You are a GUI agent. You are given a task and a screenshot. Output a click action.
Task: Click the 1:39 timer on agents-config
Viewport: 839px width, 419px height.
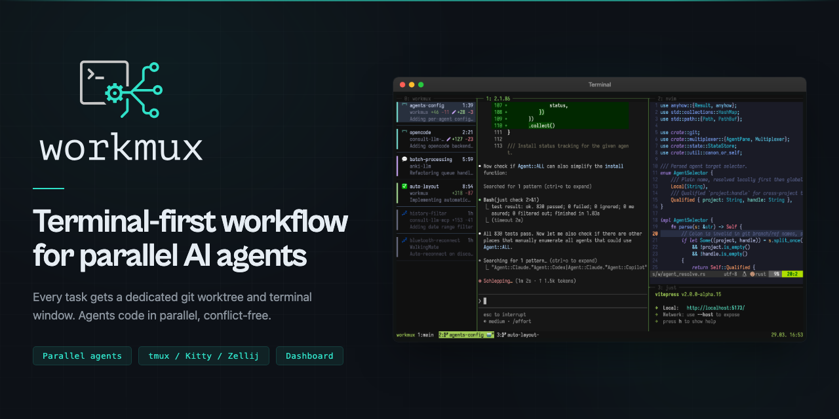[467, 105]
